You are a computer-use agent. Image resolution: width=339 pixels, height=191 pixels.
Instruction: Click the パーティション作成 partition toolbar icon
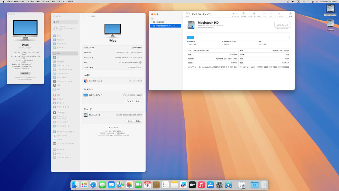(x=254, y=14)
